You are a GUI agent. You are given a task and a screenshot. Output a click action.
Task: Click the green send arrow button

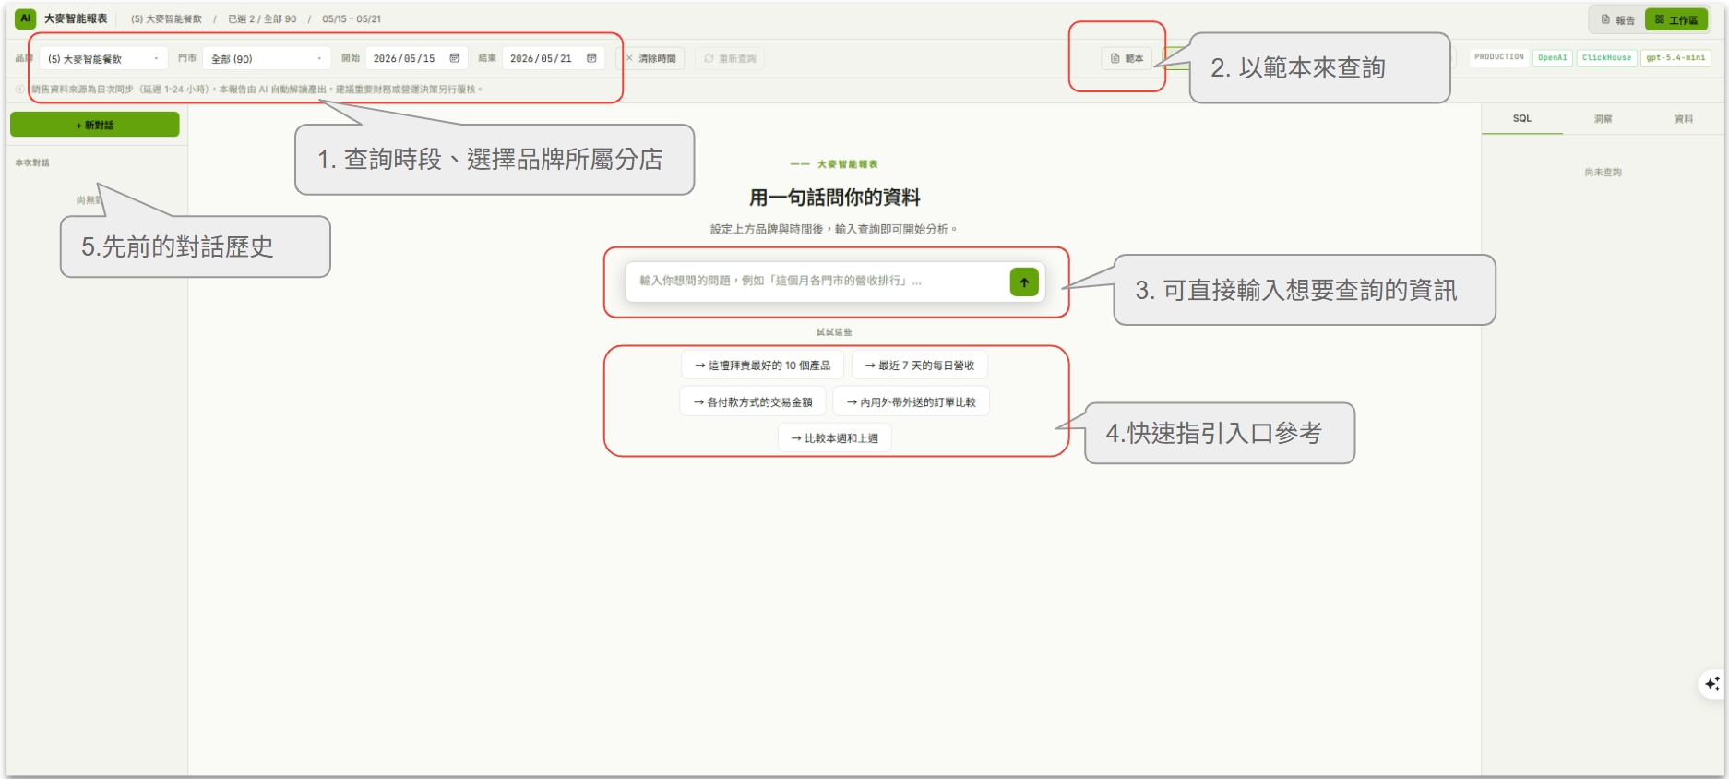tap(1024, 282)
